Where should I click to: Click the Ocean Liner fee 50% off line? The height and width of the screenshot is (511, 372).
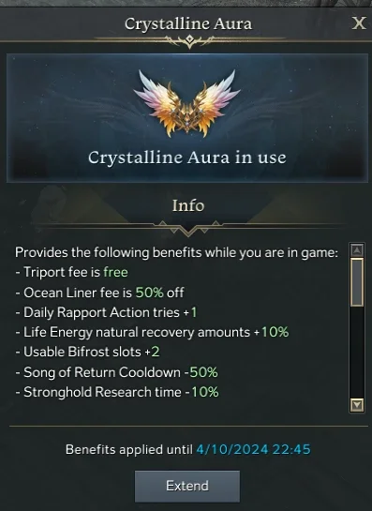point(99,293)
